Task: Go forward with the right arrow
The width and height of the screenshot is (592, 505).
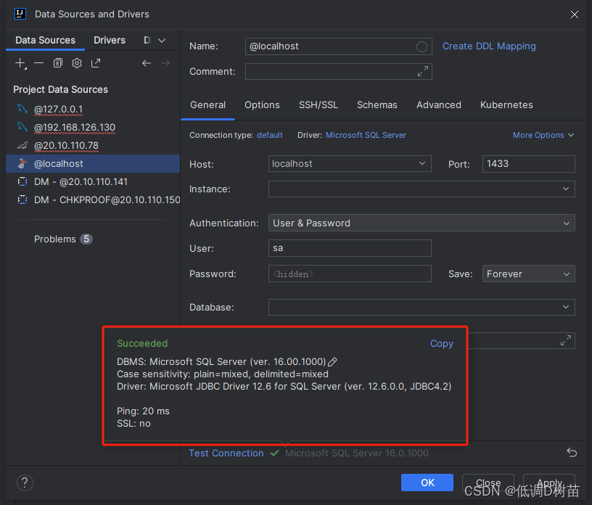Action: (x=165, y=63)
